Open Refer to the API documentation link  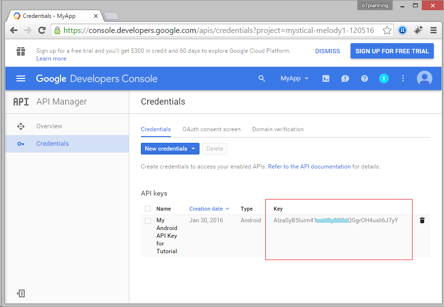click(x=309, y=167)
